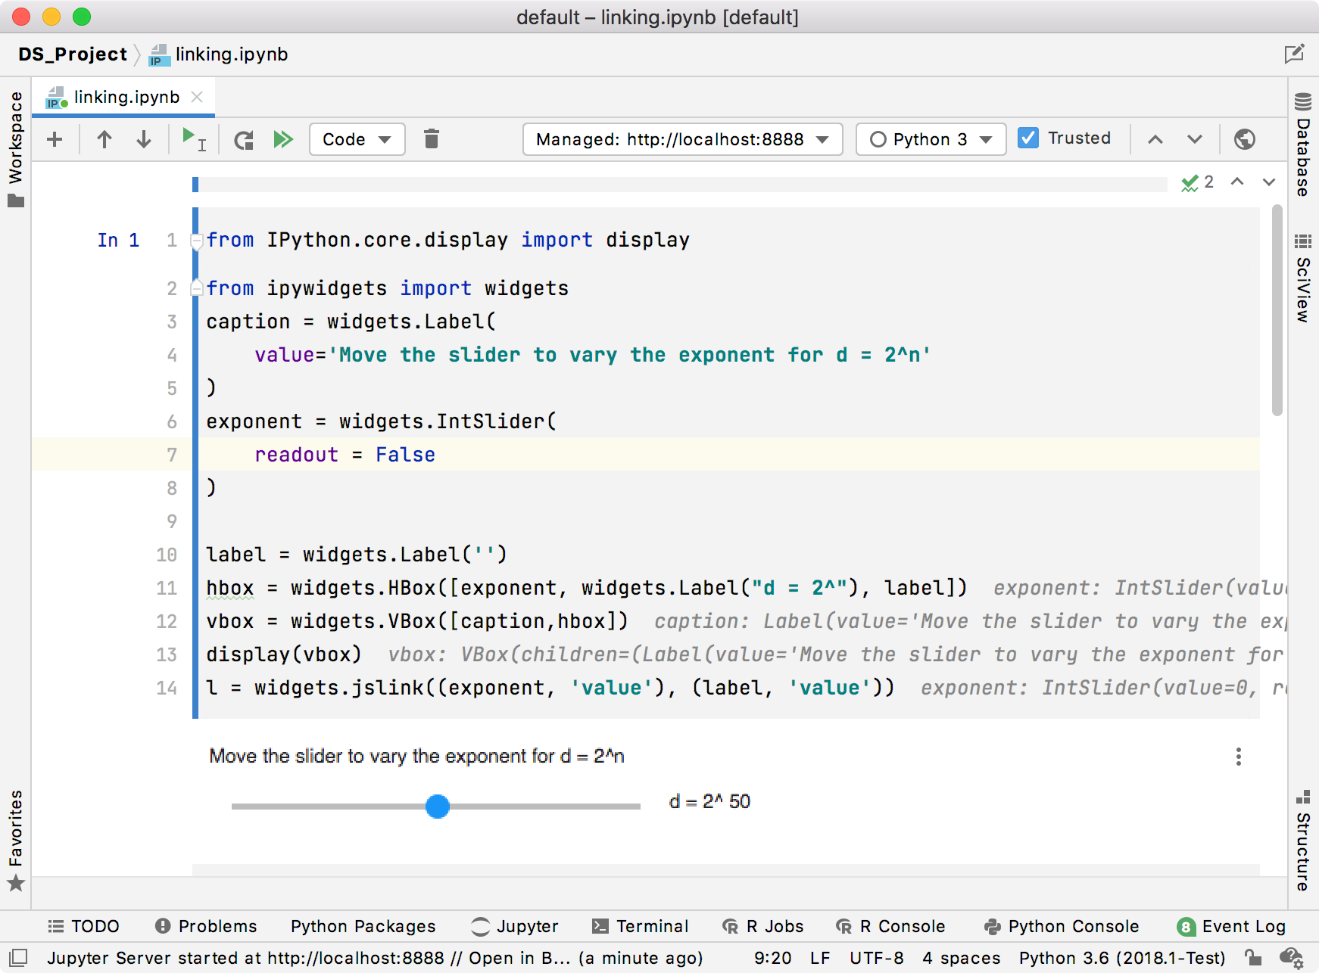The height and width of the screenshot is (973, 1319).
Task: Click 'Move the slider to vary' output caption
Action: click(417, 756)
